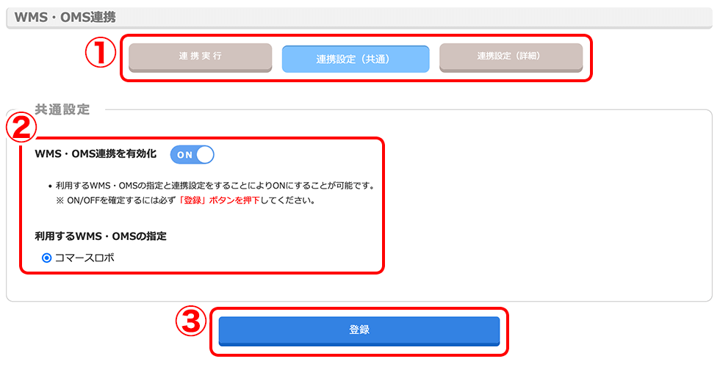Click the red circled number 3 marker
This screenshot has height=367, width=720.
pos(192,321)
